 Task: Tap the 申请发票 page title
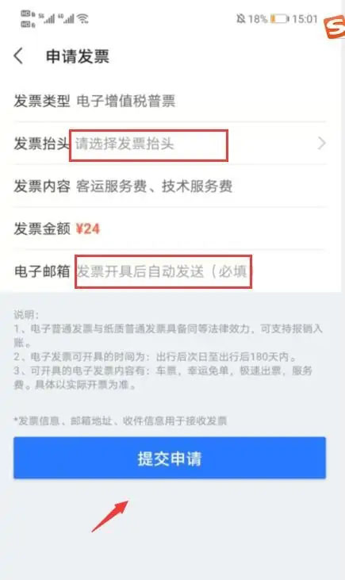pos(78,56)
